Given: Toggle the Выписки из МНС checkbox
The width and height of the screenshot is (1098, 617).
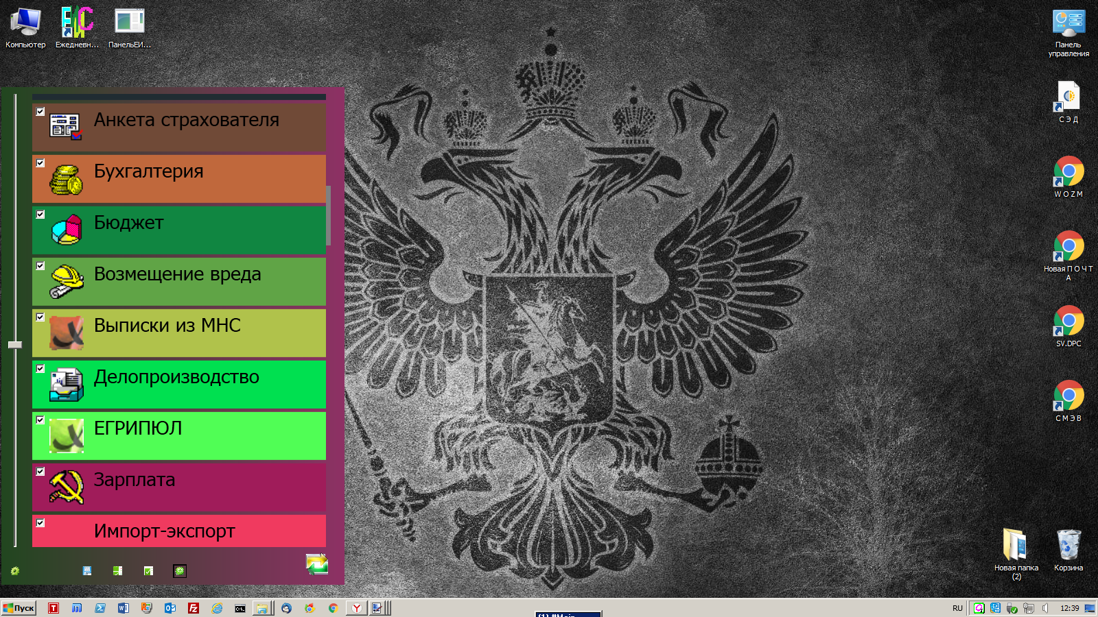Looking at the screenshot, I should pyautogui.click(x=40, y=317).
